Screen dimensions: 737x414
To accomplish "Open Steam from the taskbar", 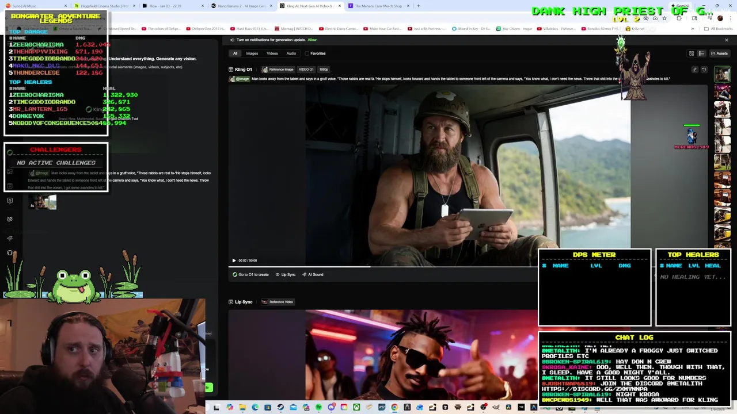I will point(280,408).
